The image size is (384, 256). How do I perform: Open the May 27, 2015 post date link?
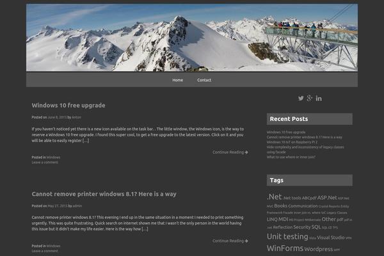pos(58,206)
